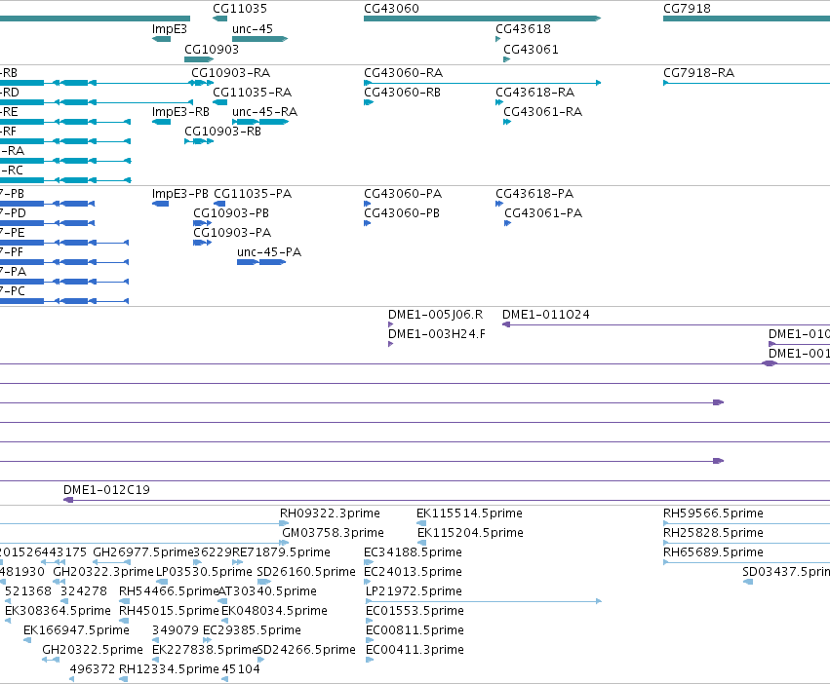The image size is (830, 684).
Task: Select the DME1-005J06.R clone label
Action: 436,315
